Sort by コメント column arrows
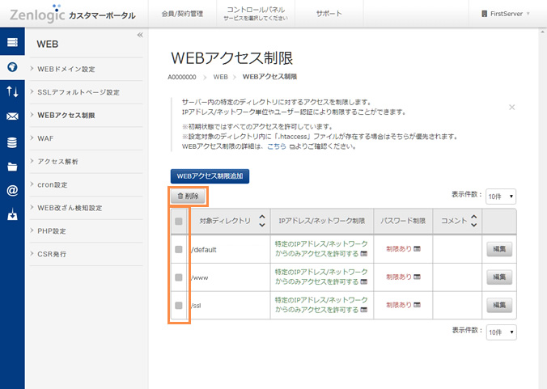This screenshot has height=389, width=547. (473, 221)
